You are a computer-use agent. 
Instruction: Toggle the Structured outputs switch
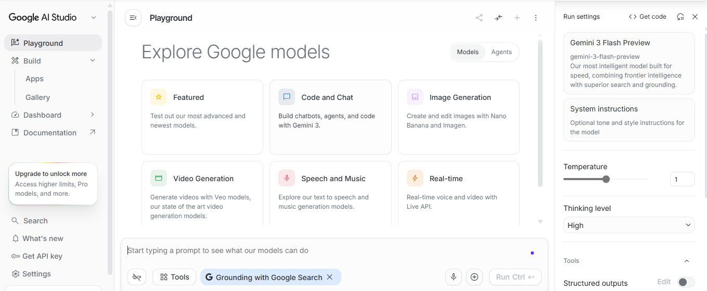pyautogui.click(x=686, y=282)
